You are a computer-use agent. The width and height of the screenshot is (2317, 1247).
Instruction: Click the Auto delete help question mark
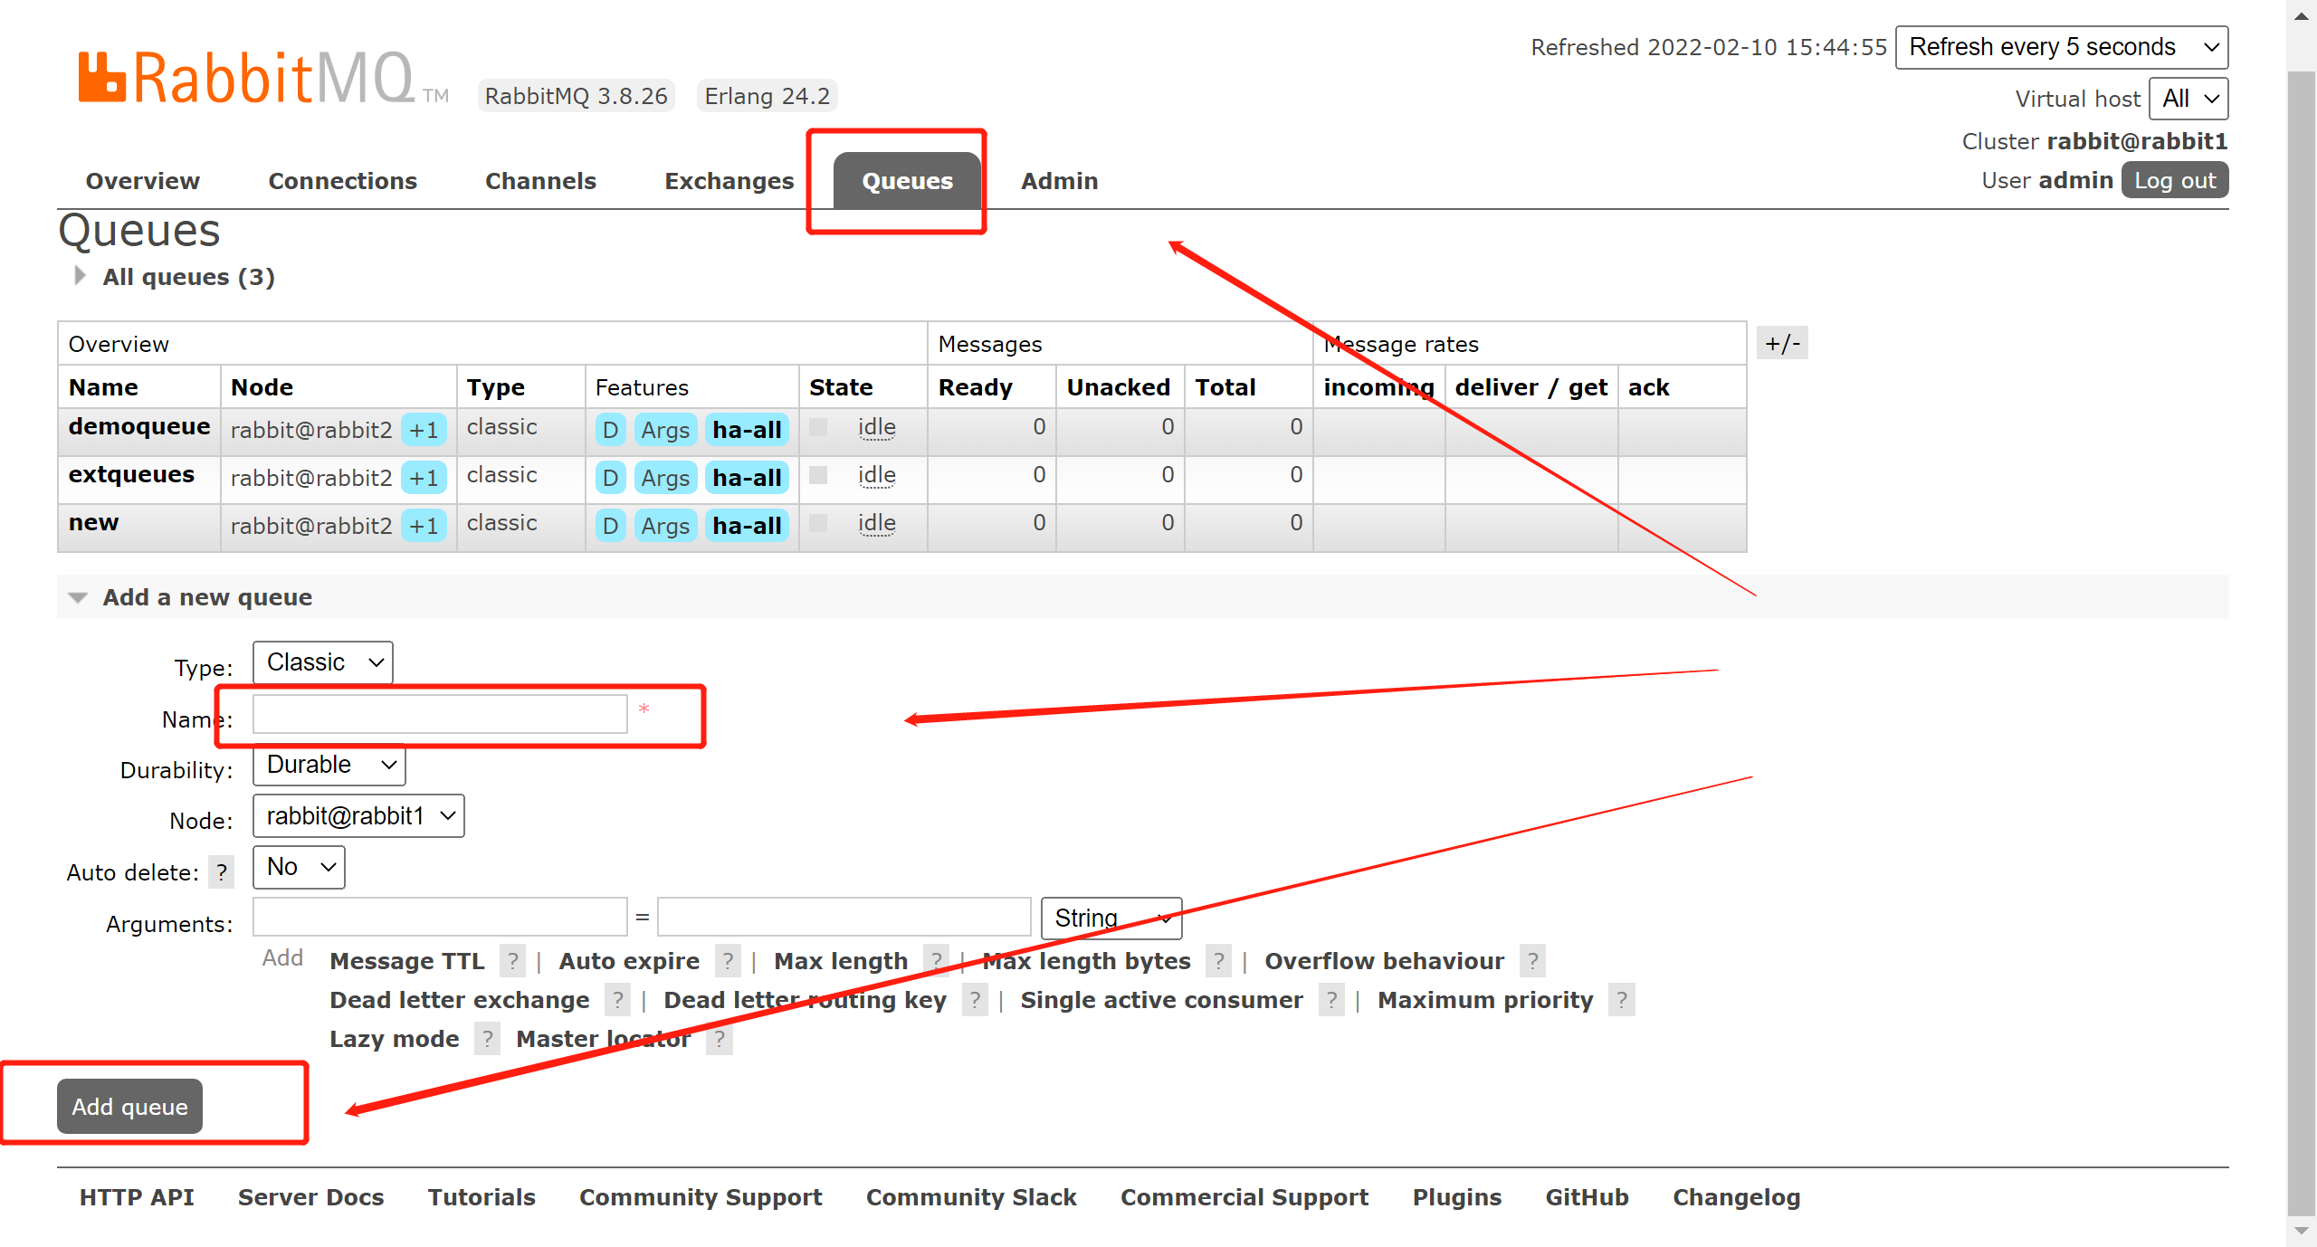pyautogui.click(x=221, y=872)
